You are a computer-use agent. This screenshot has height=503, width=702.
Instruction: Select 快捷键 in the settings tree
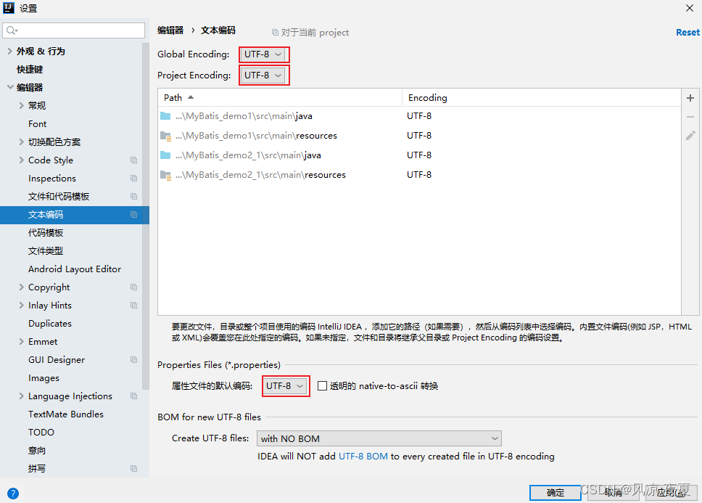30,70
